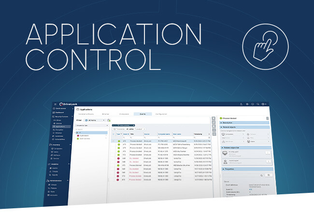Collapse the Security Controls section
Image resolution: width=314 pixels, height=217 pixels.
pyautogui.click(x=72, y=117)
